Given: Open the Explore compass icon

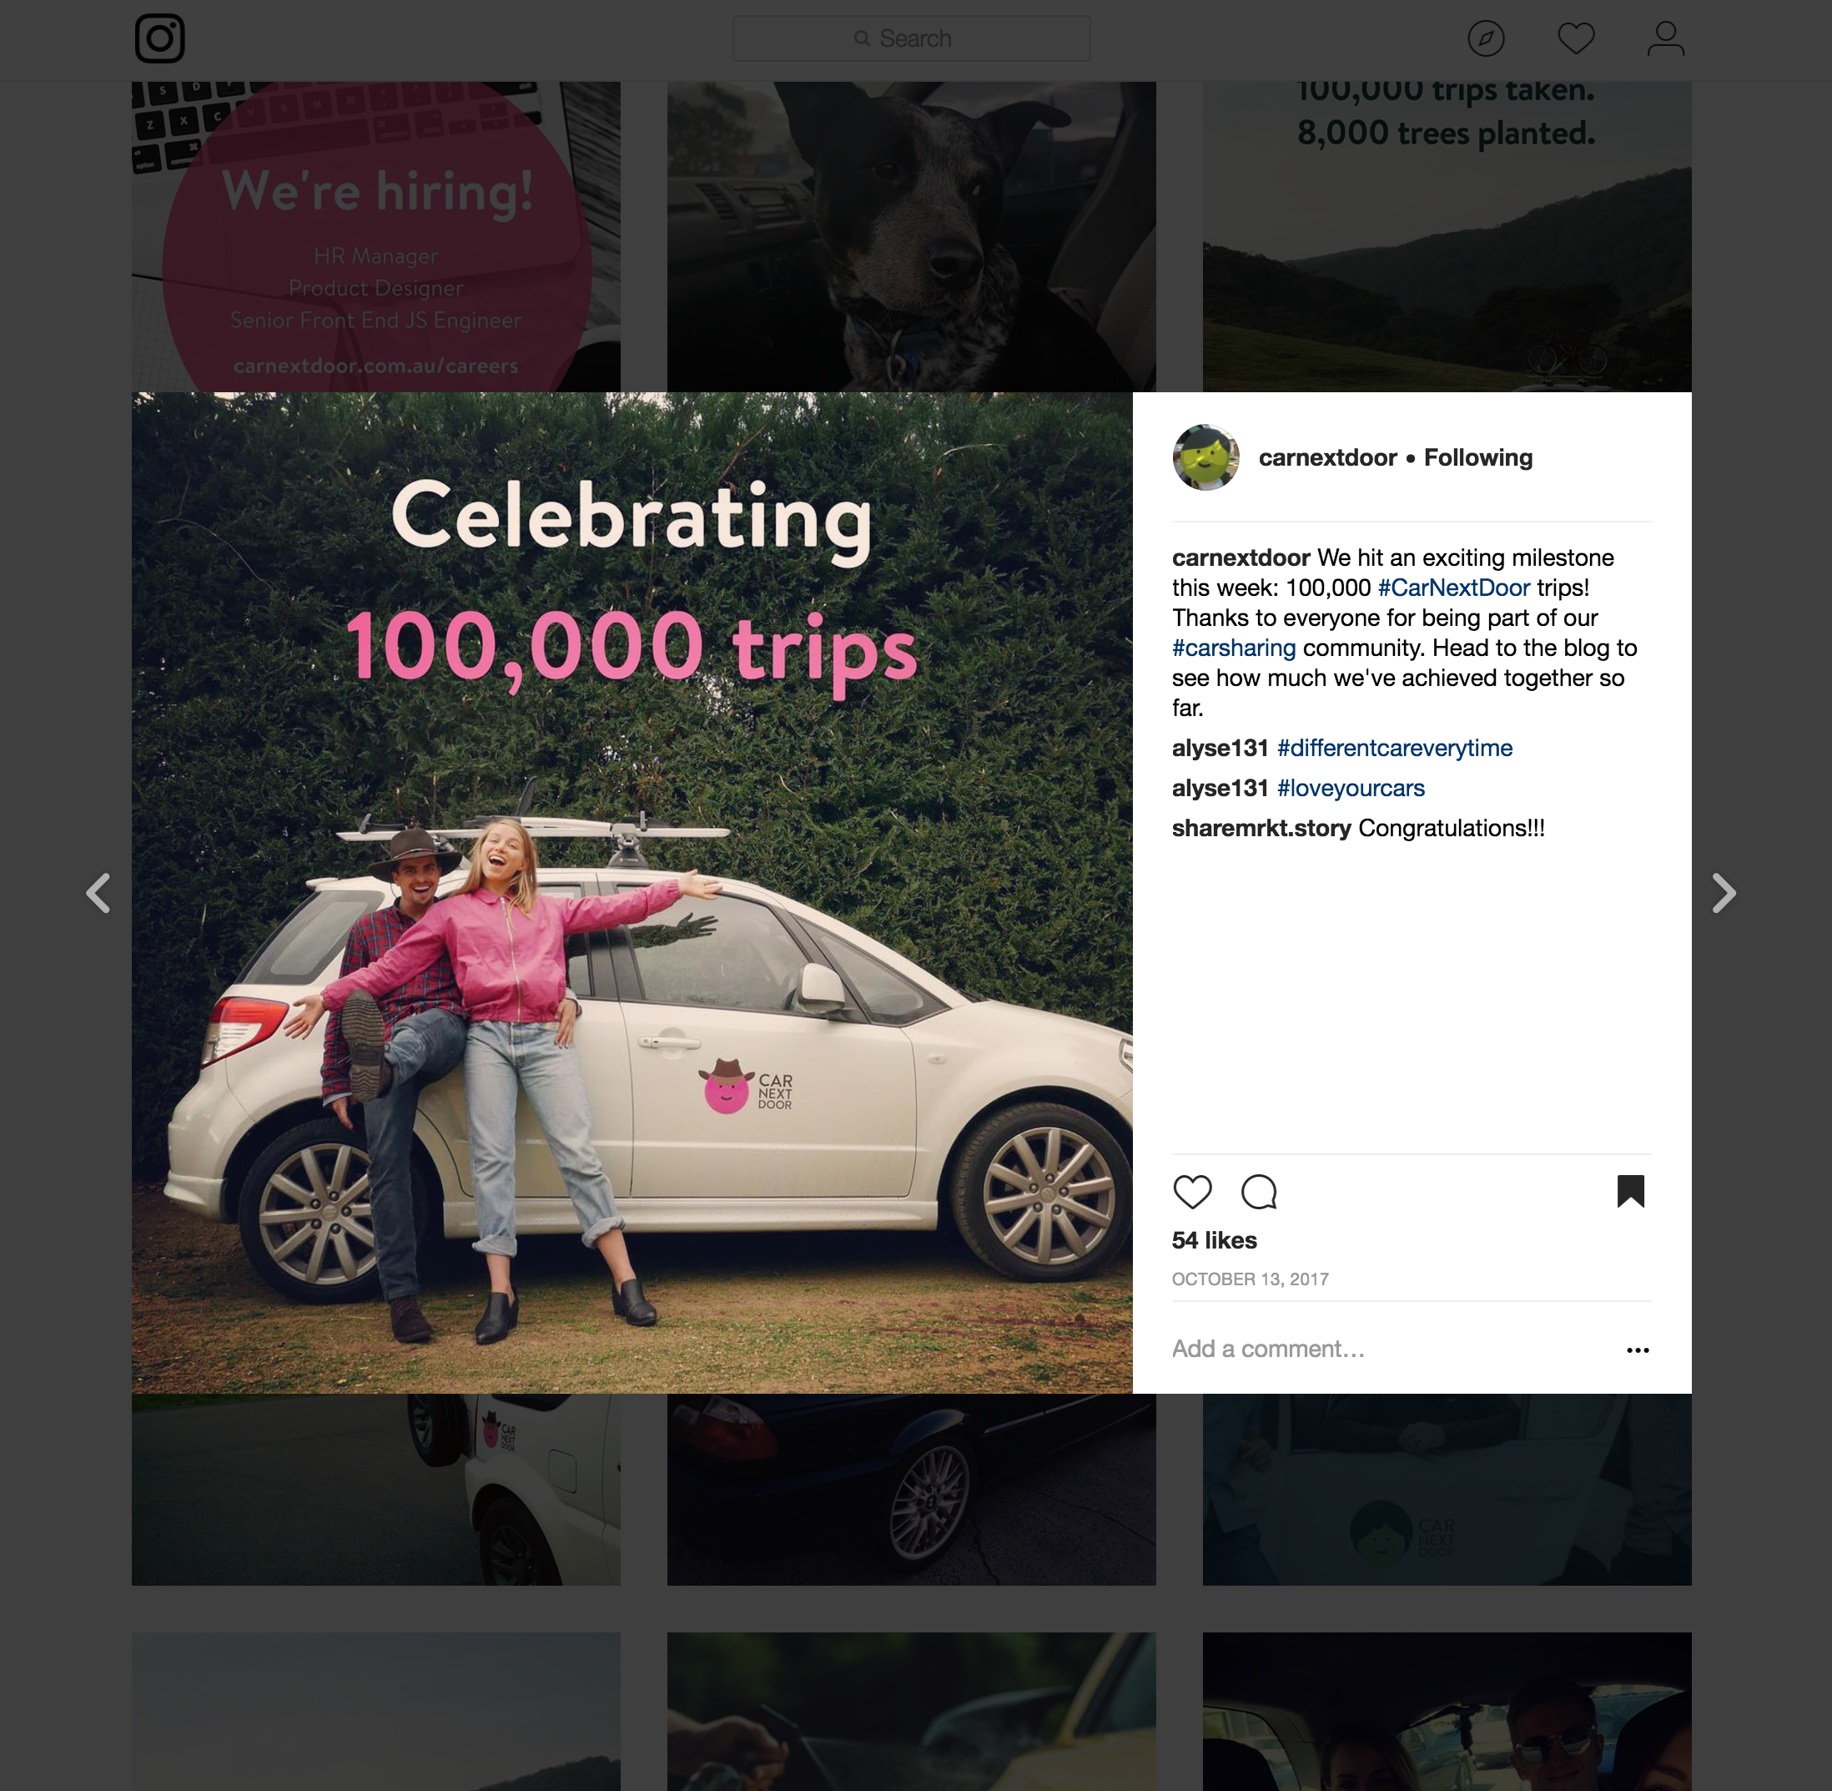Looking at the screenshot, I should point(1486,38).
